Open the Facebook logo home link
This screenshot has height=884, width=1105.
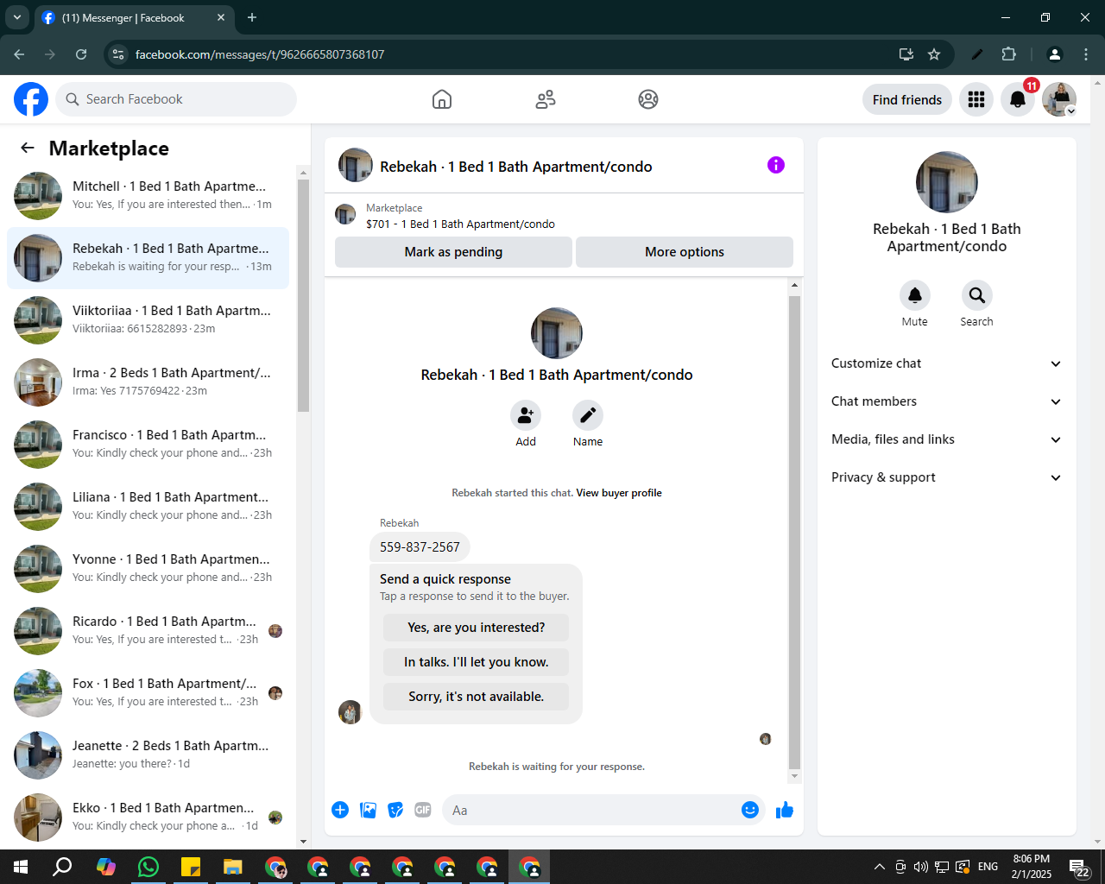click(x=31, y=99)
